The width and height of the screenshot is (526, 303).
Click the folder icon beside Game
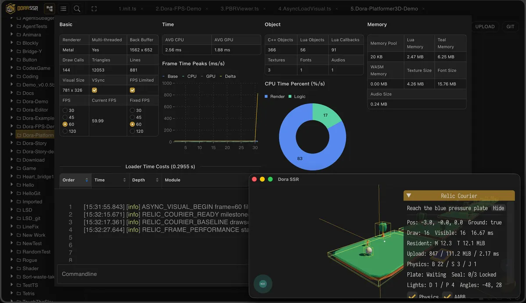pos(18,168)
